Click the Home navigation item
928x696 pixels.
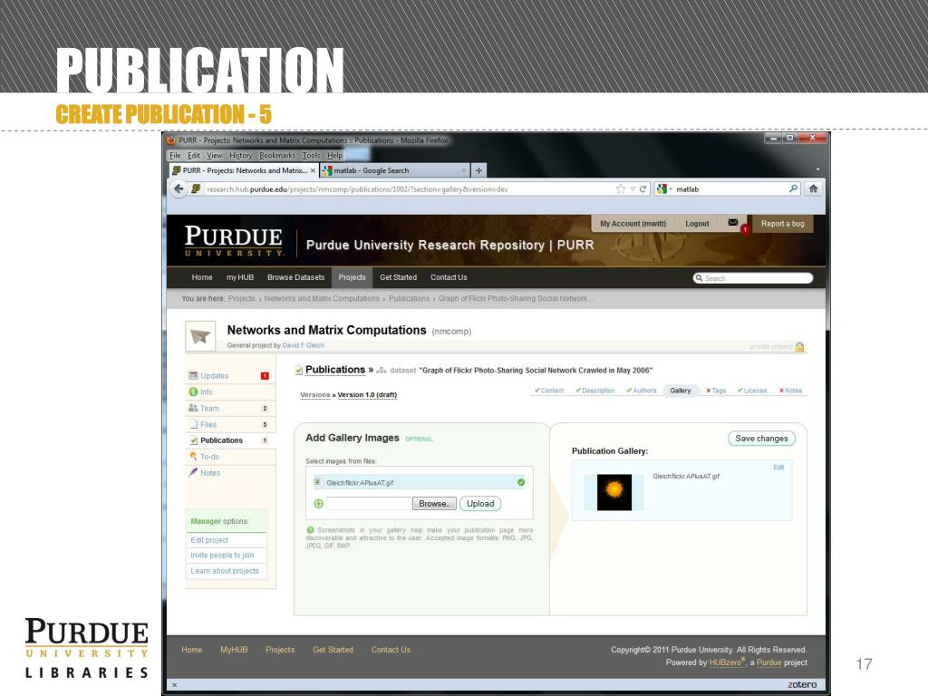click(x=202, y=277)
